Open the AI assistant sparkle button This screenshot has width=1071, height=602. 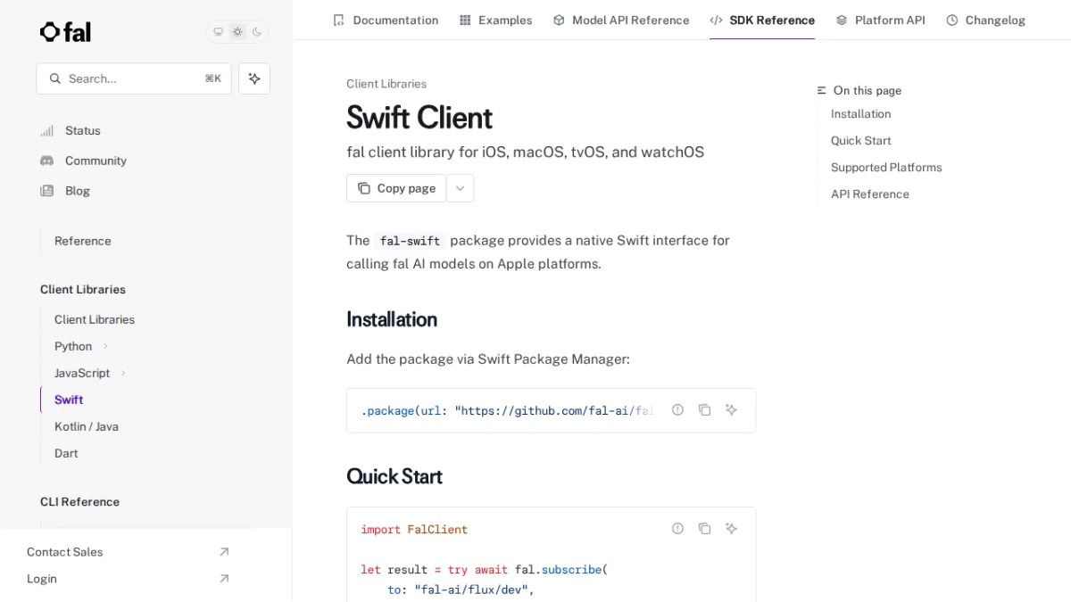[254, 78]
